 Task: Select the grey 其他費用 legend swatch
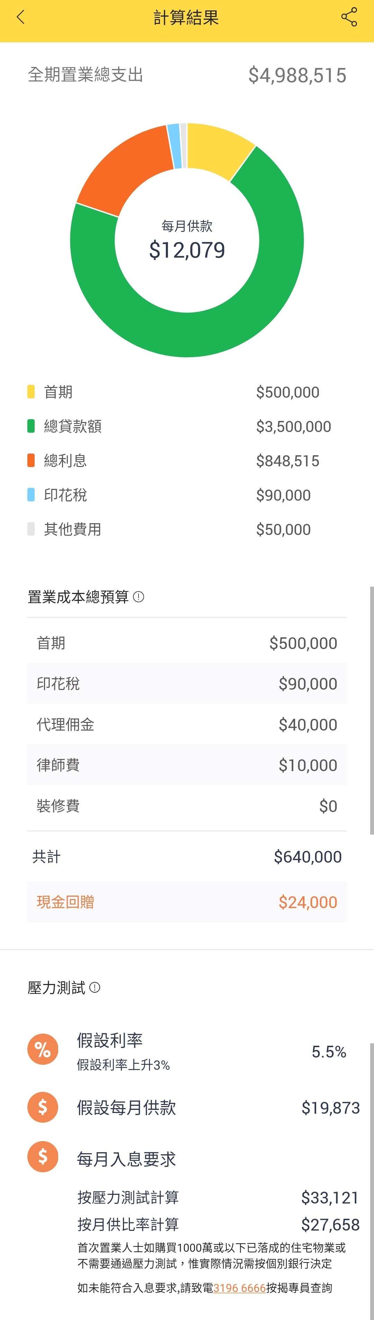point(31,529)
